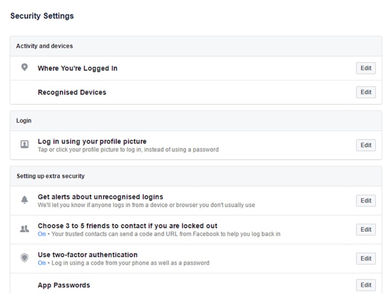Edit the trusted contacts setting
The image size is (392, 294).
click(x=365, y=229)
